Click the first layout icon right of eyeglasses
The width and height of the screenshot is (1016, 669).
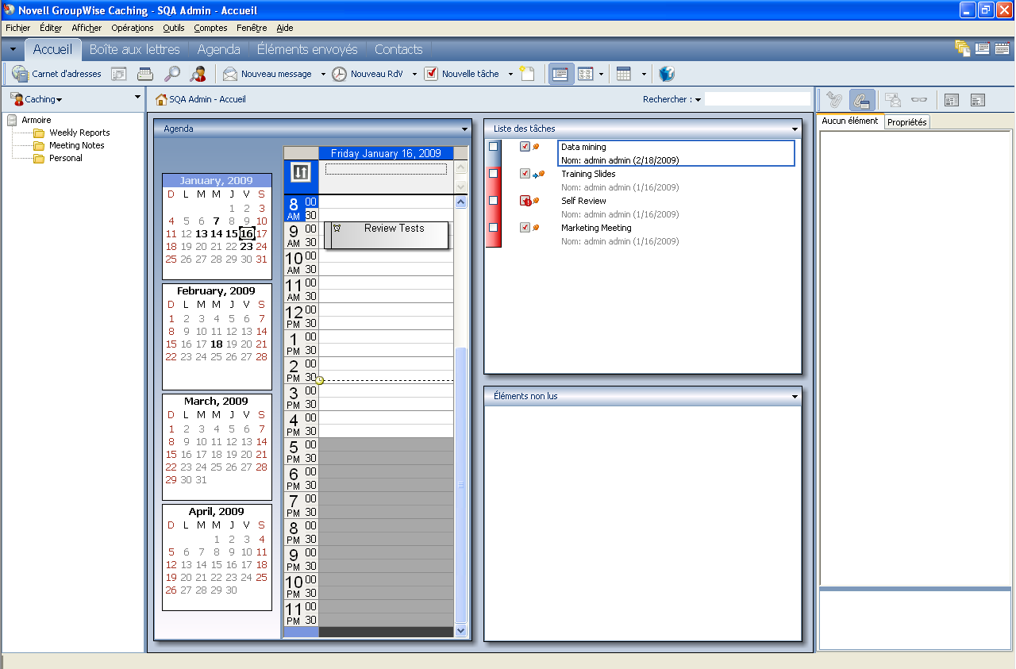point(952,99)
